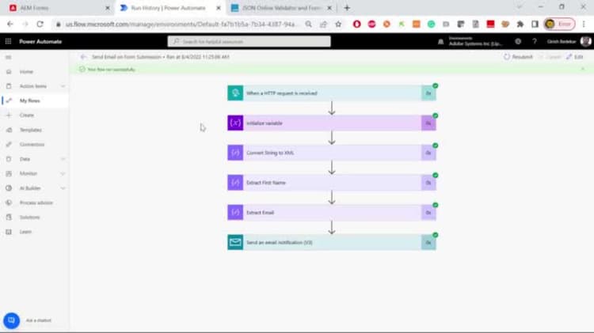Click duration badge on Send email step
The width and height of the screenshot is (594, 333).
coord(428,243)
